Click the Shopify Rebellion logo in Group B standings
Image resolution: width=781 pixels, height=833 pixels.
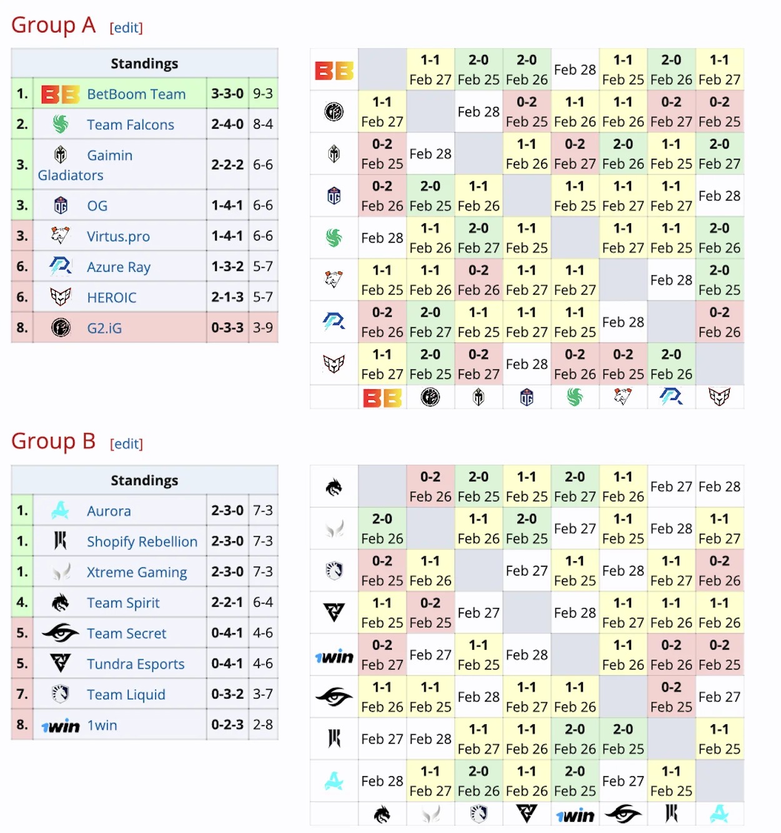(60, 541)
